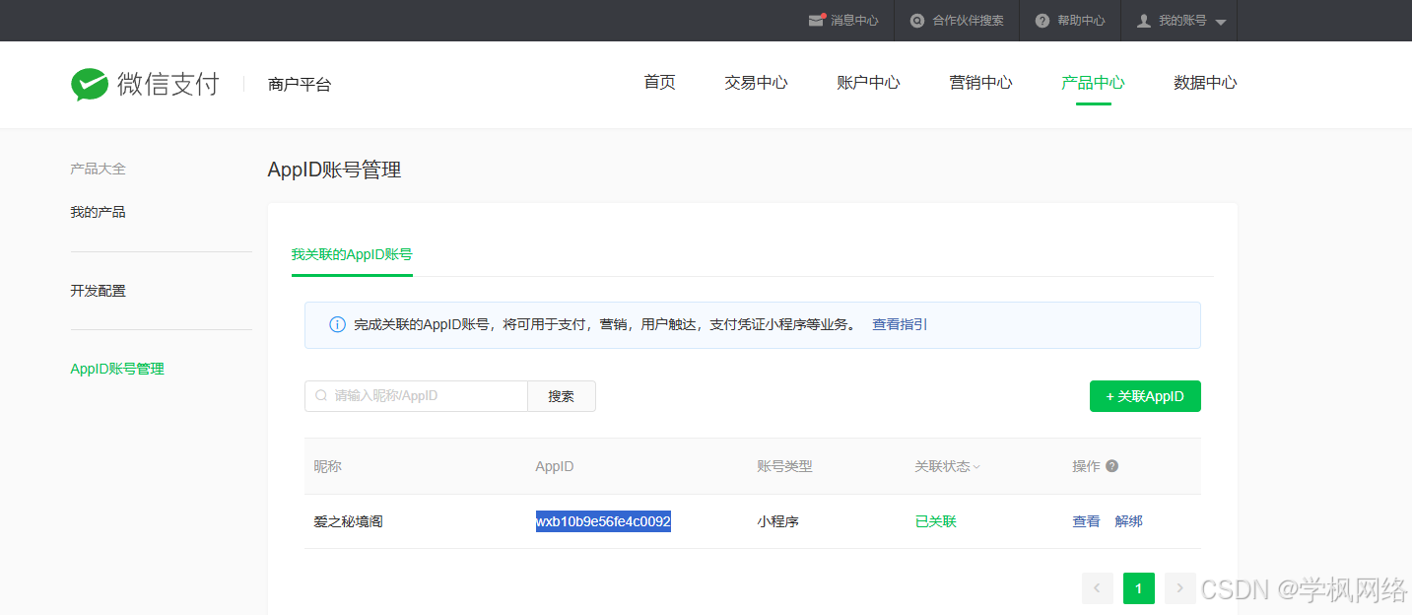
Task: Open the 帮助中心 link
Action: tap(1081, 20)
